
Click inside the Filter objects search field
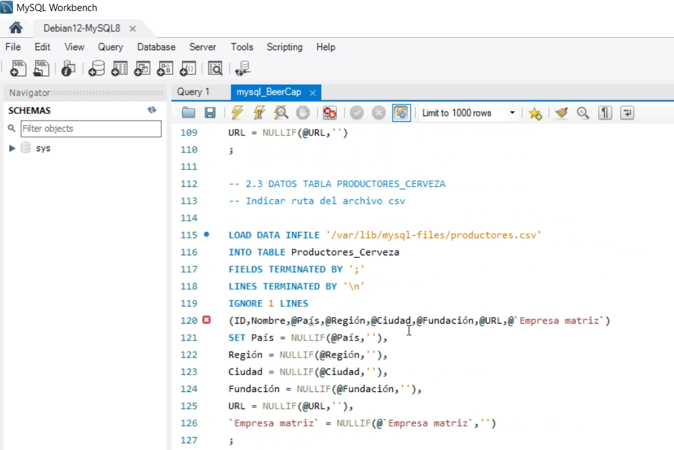91,128
